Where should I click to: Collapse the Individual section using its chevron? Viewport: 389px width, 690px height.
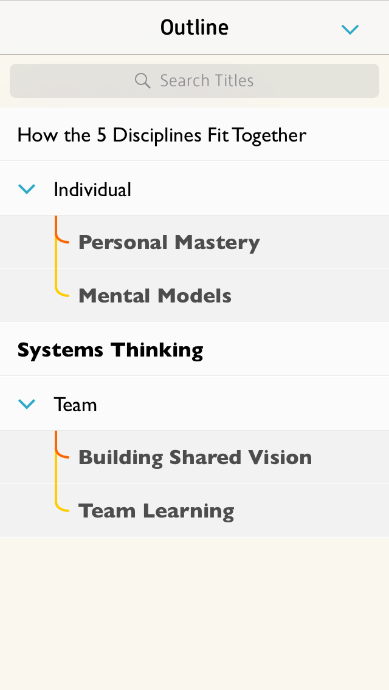coord(27,190)
